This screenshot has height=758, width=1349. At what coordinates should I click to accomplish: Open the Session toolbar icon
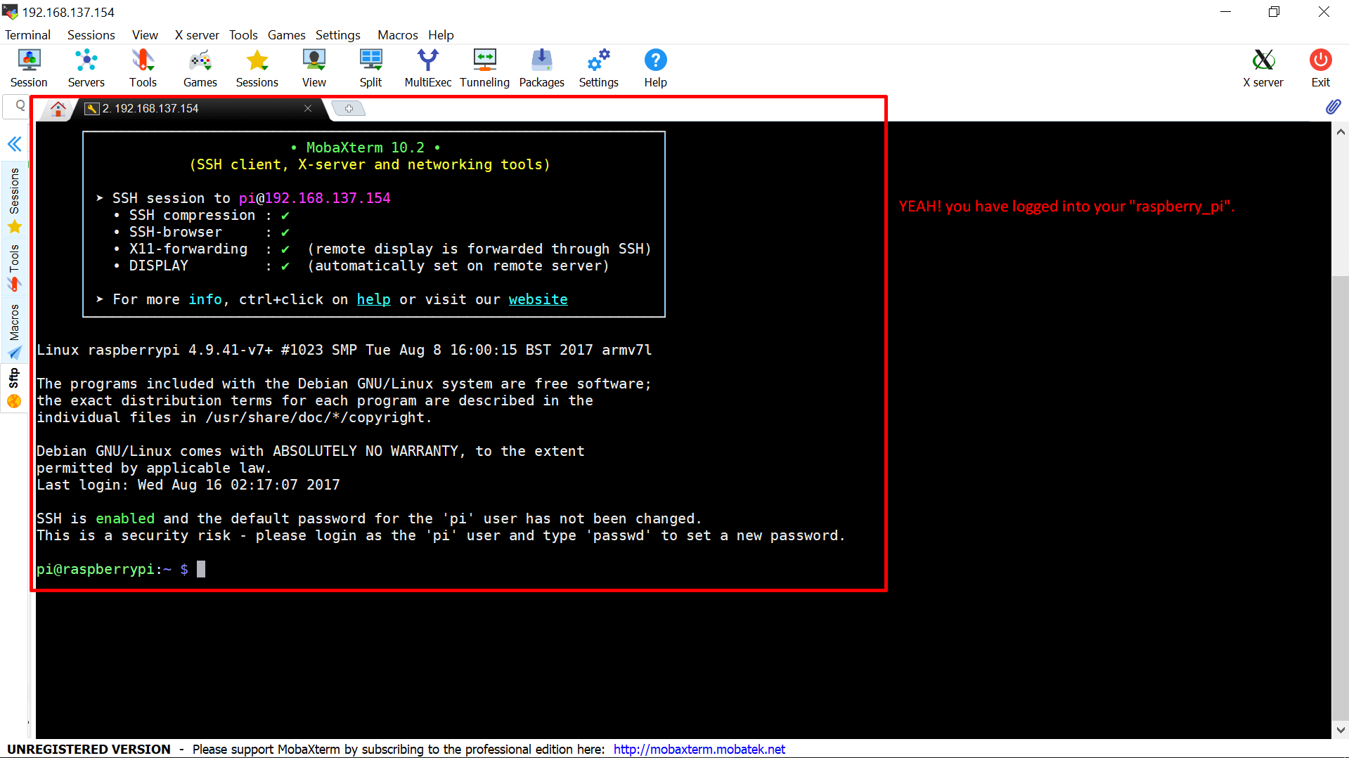click(x=29, y=68)
